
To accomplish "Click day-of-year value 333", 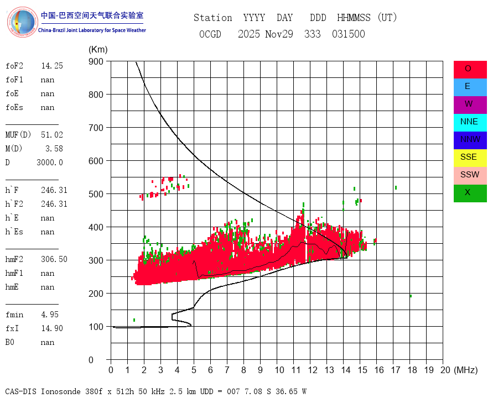I will [x=313, y=34].
